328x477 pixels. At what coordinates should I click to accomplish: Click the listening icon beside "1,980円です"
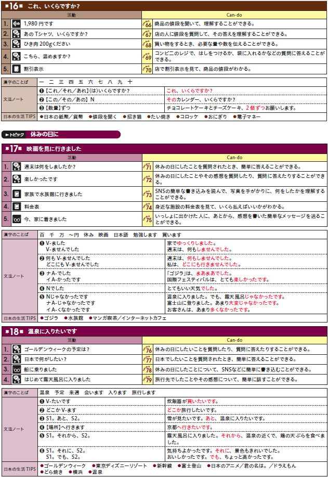point(16,24)
